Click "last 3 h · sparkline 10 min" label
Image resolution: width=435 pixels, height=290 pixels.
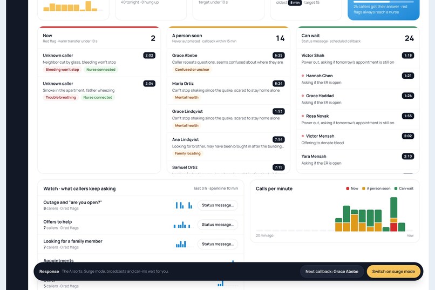216,188
